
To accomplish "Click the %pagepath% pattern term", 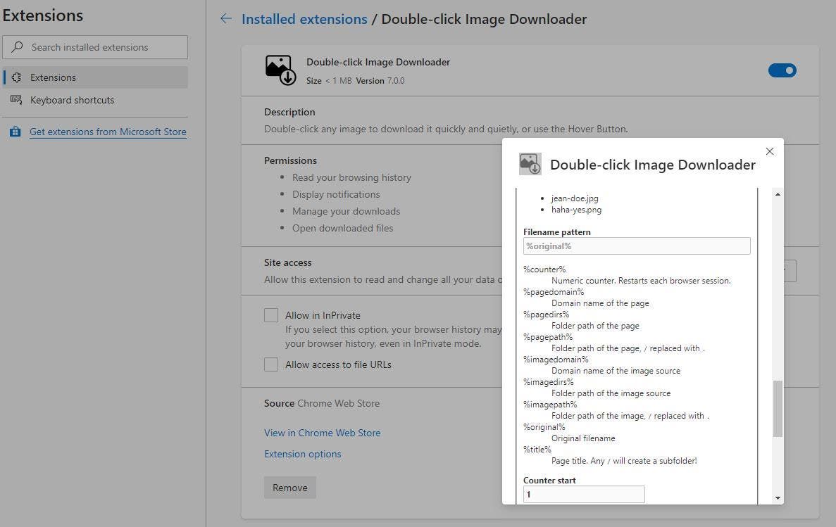I will click(x=547, y=336).
